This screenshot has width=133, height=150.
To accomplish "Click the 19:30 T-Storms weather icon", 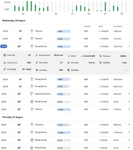I will tap(32, 31).
